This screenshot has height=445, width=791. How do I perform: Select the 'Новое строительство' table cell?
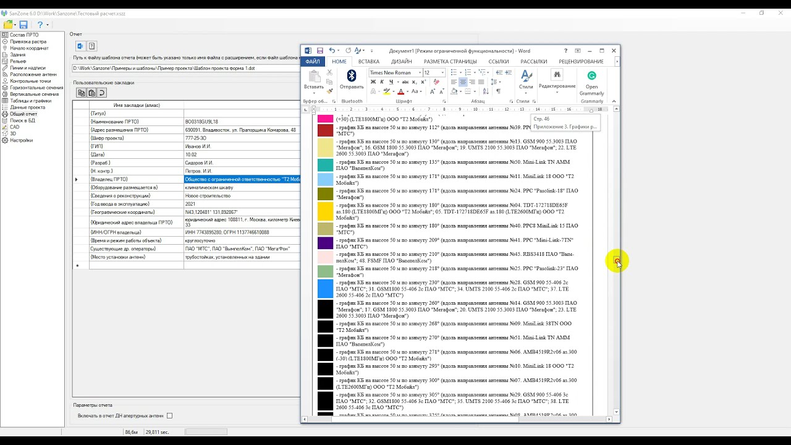pyautogui.click(x=242, y=195)
